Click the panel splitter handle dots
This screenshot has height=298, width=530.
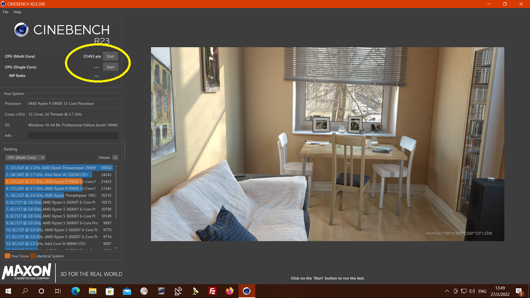[125, 151]
